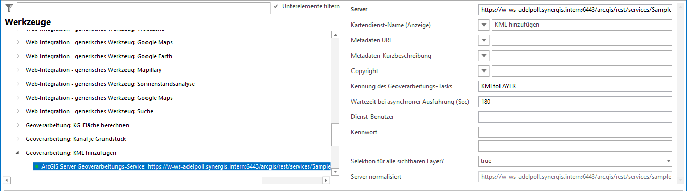The width and height of the screenshot is (687, 191).
Task: Expand Google Earth web-integration tool
Action: click(18, 56)
